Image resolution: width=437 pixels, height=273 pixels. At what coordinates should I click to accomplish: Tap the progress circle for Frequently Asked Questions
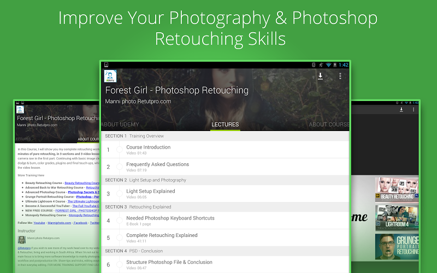point(119,167)
